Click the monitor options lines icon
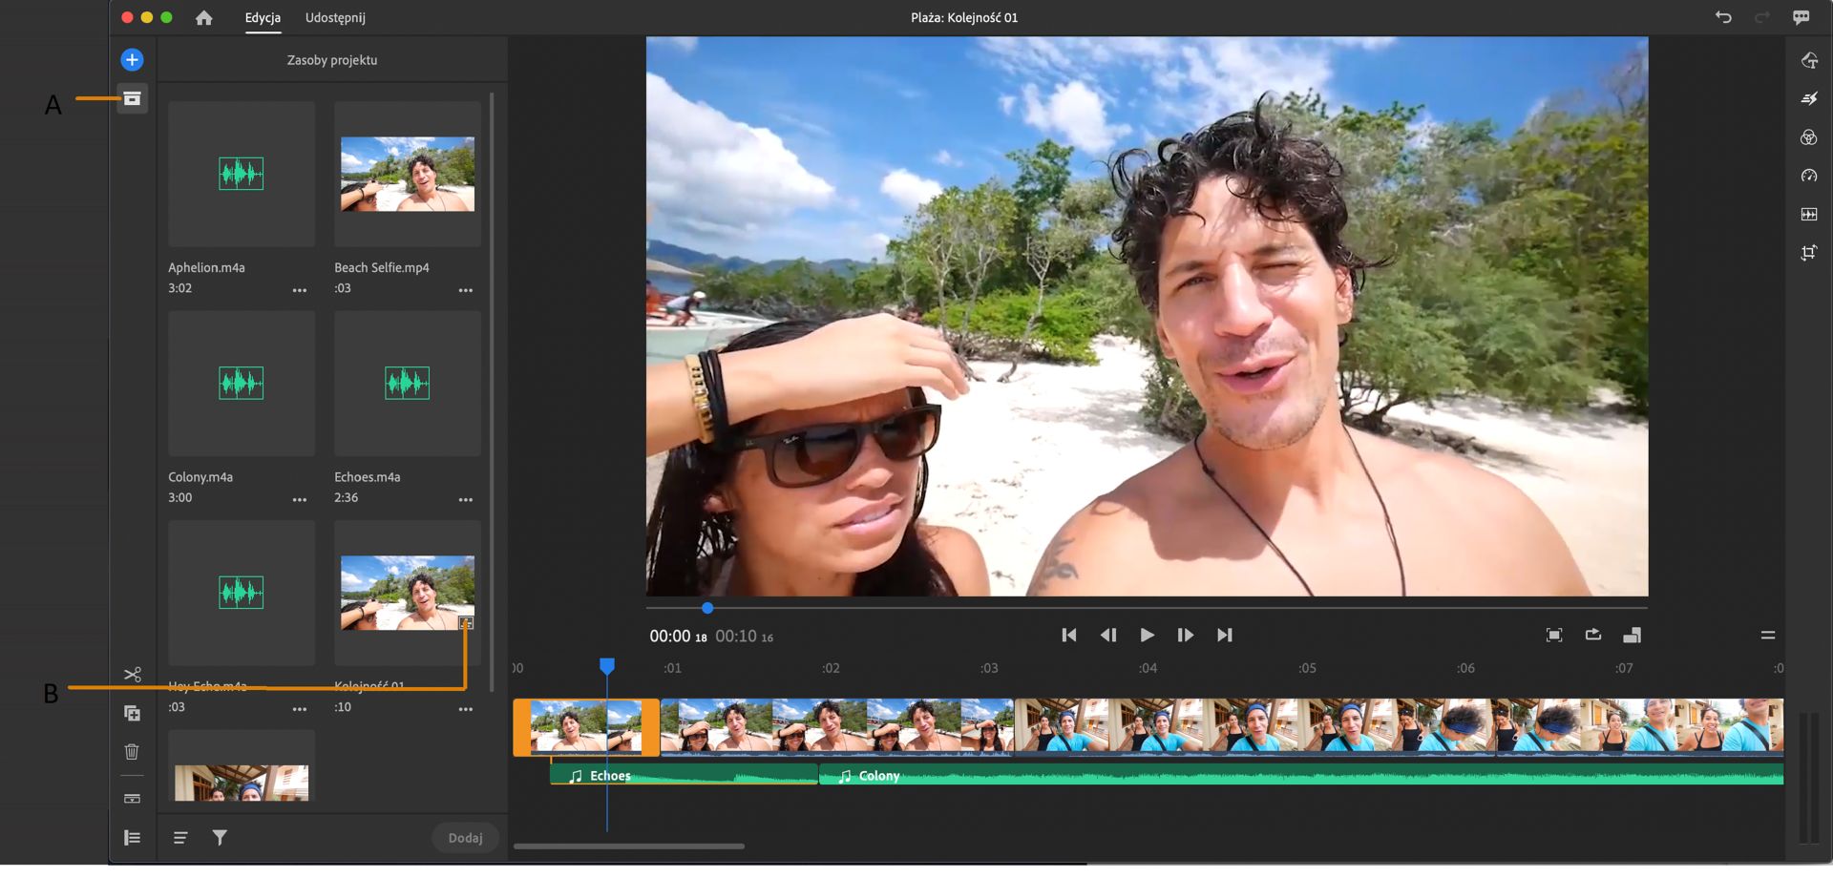This screenshot has width=1833, height=878. tap(1768, 635)
